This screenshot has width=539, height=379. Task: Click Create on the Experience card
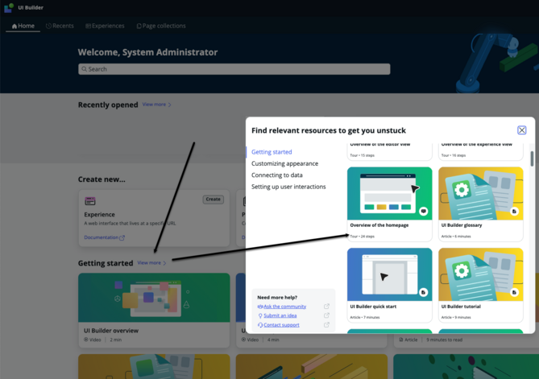pyautogui.click(x=214, y=199)
